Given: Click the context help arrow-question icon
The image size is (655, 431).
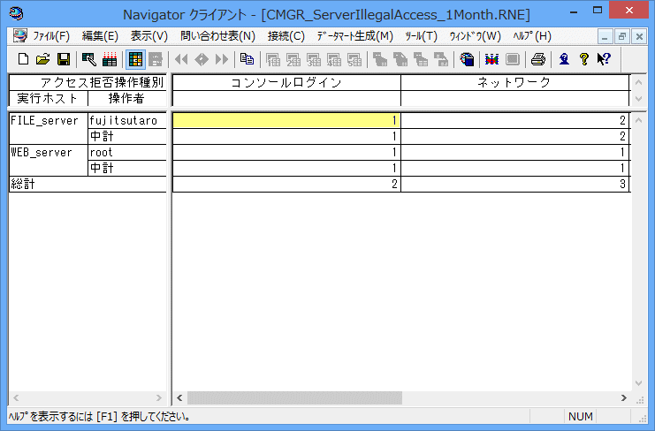Looking at the screenshot, I should point(604,59).
